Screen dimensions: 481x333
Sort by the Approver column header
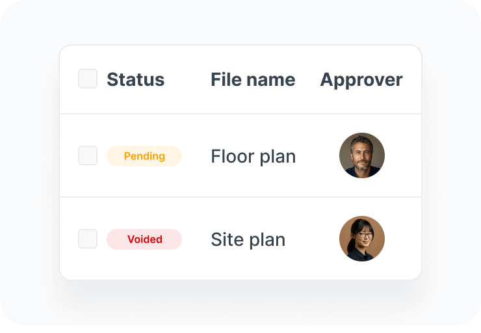coord(361,81)
